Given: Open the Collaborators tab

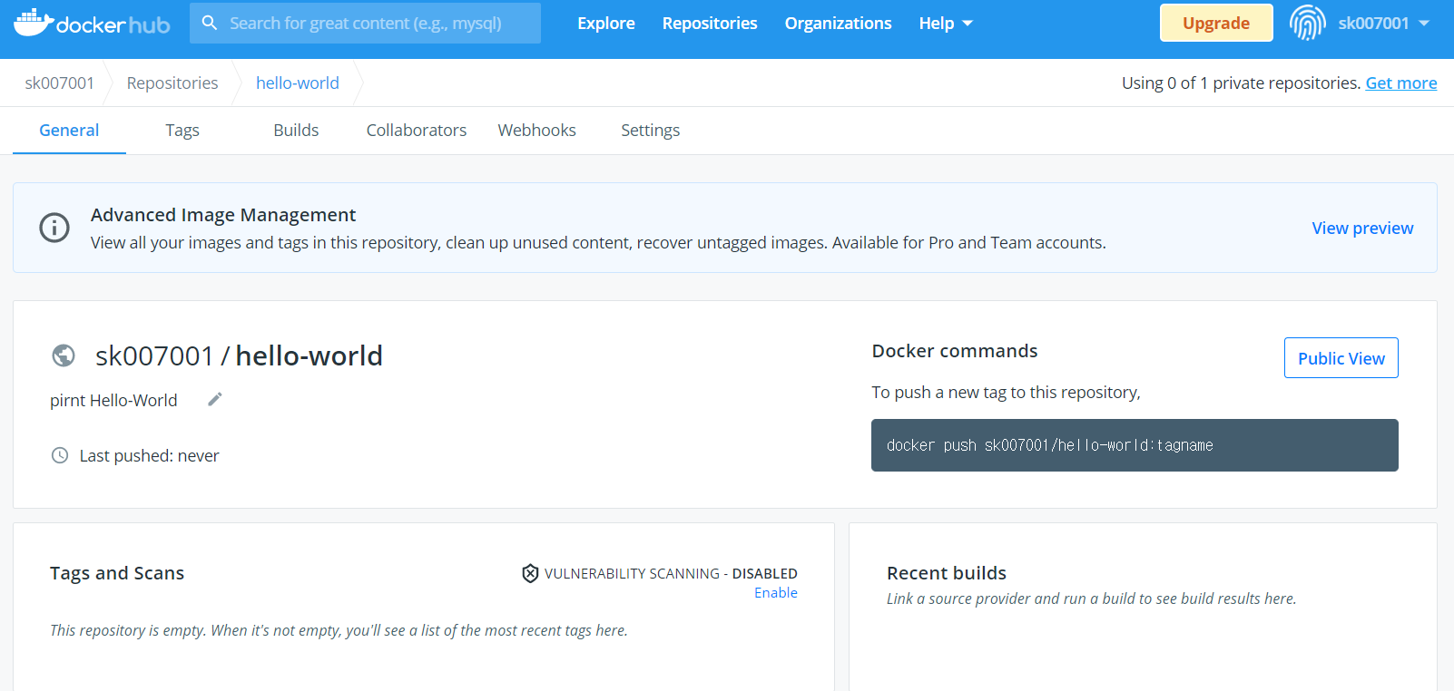Looking at the screenshot, I should pyautogui.click(x=417, y=131).
